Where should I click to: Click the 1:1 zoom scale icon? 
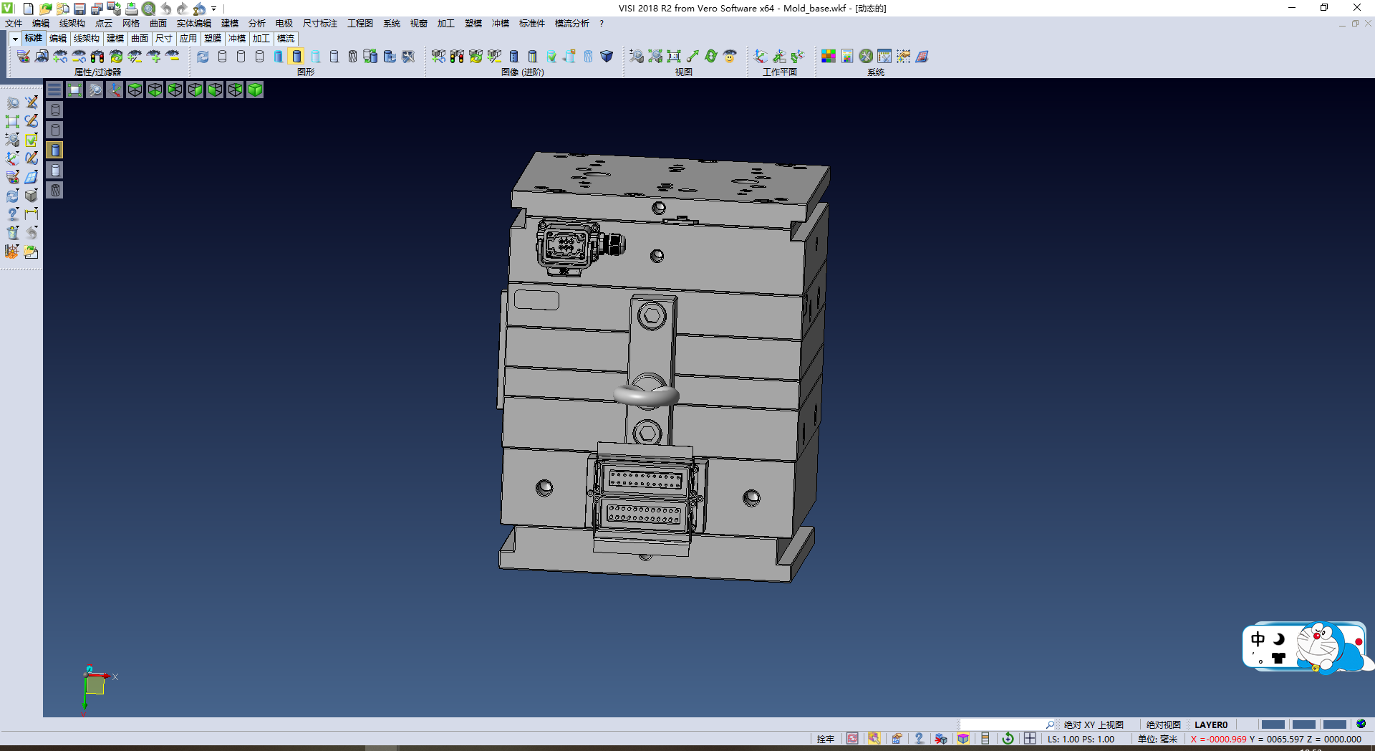tap(673, 56)
